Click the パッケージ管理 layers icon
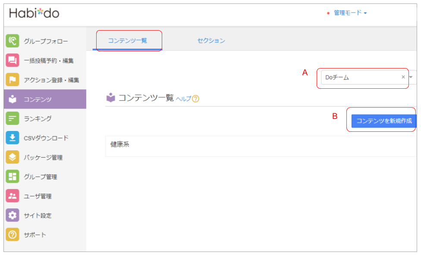 point(13,157)
